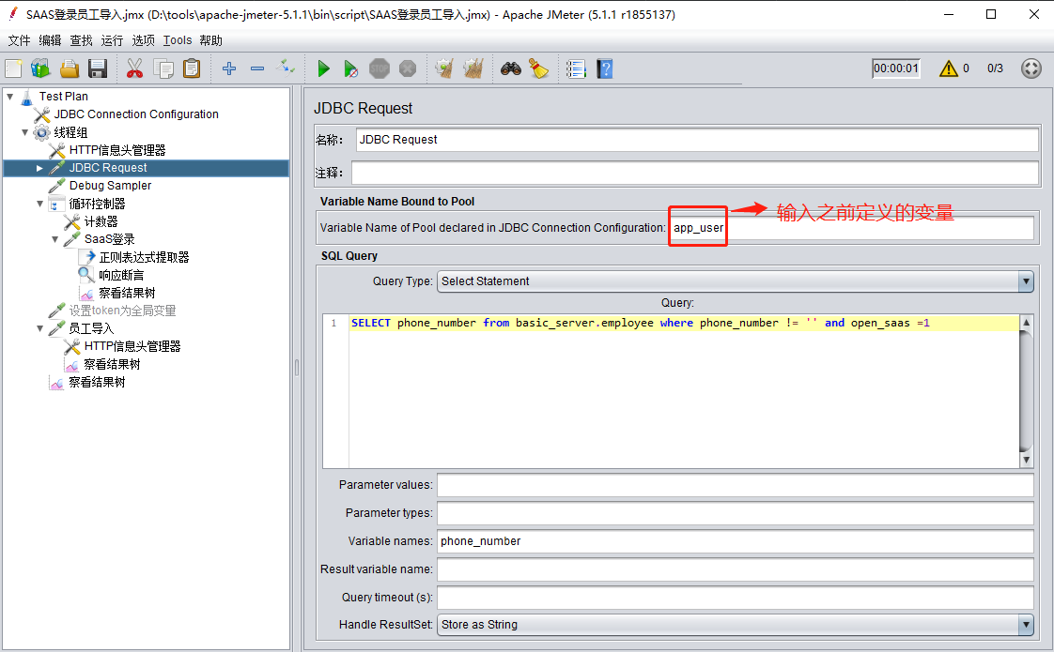This screenshot has width=1054, height=652.
Task: Open the 文件 menu
Action: pos(20,40)
